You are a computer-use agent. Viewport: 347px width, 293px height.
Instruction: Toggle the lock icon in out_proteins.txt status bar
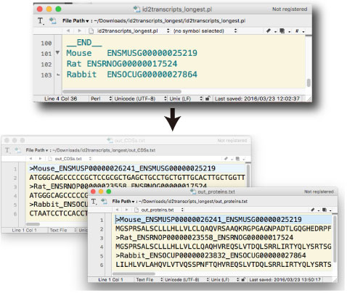243,279
